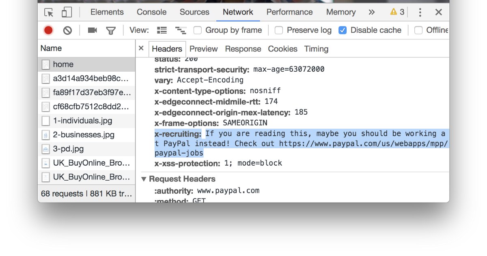
Task: Switch to large request rows view icon
Action: [x=162, y=30]
